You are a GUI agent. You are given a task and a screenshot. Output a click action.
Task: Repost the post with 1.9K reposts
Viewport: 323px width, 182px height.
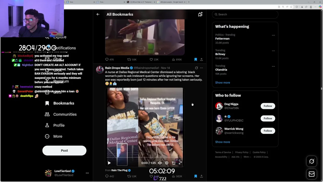point(132,176)
